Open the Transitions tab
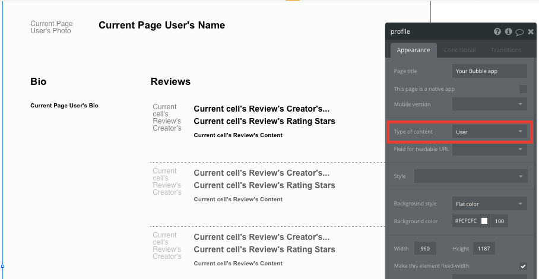The width and height of the screenshot is (539, 279). tap(506, 50)
